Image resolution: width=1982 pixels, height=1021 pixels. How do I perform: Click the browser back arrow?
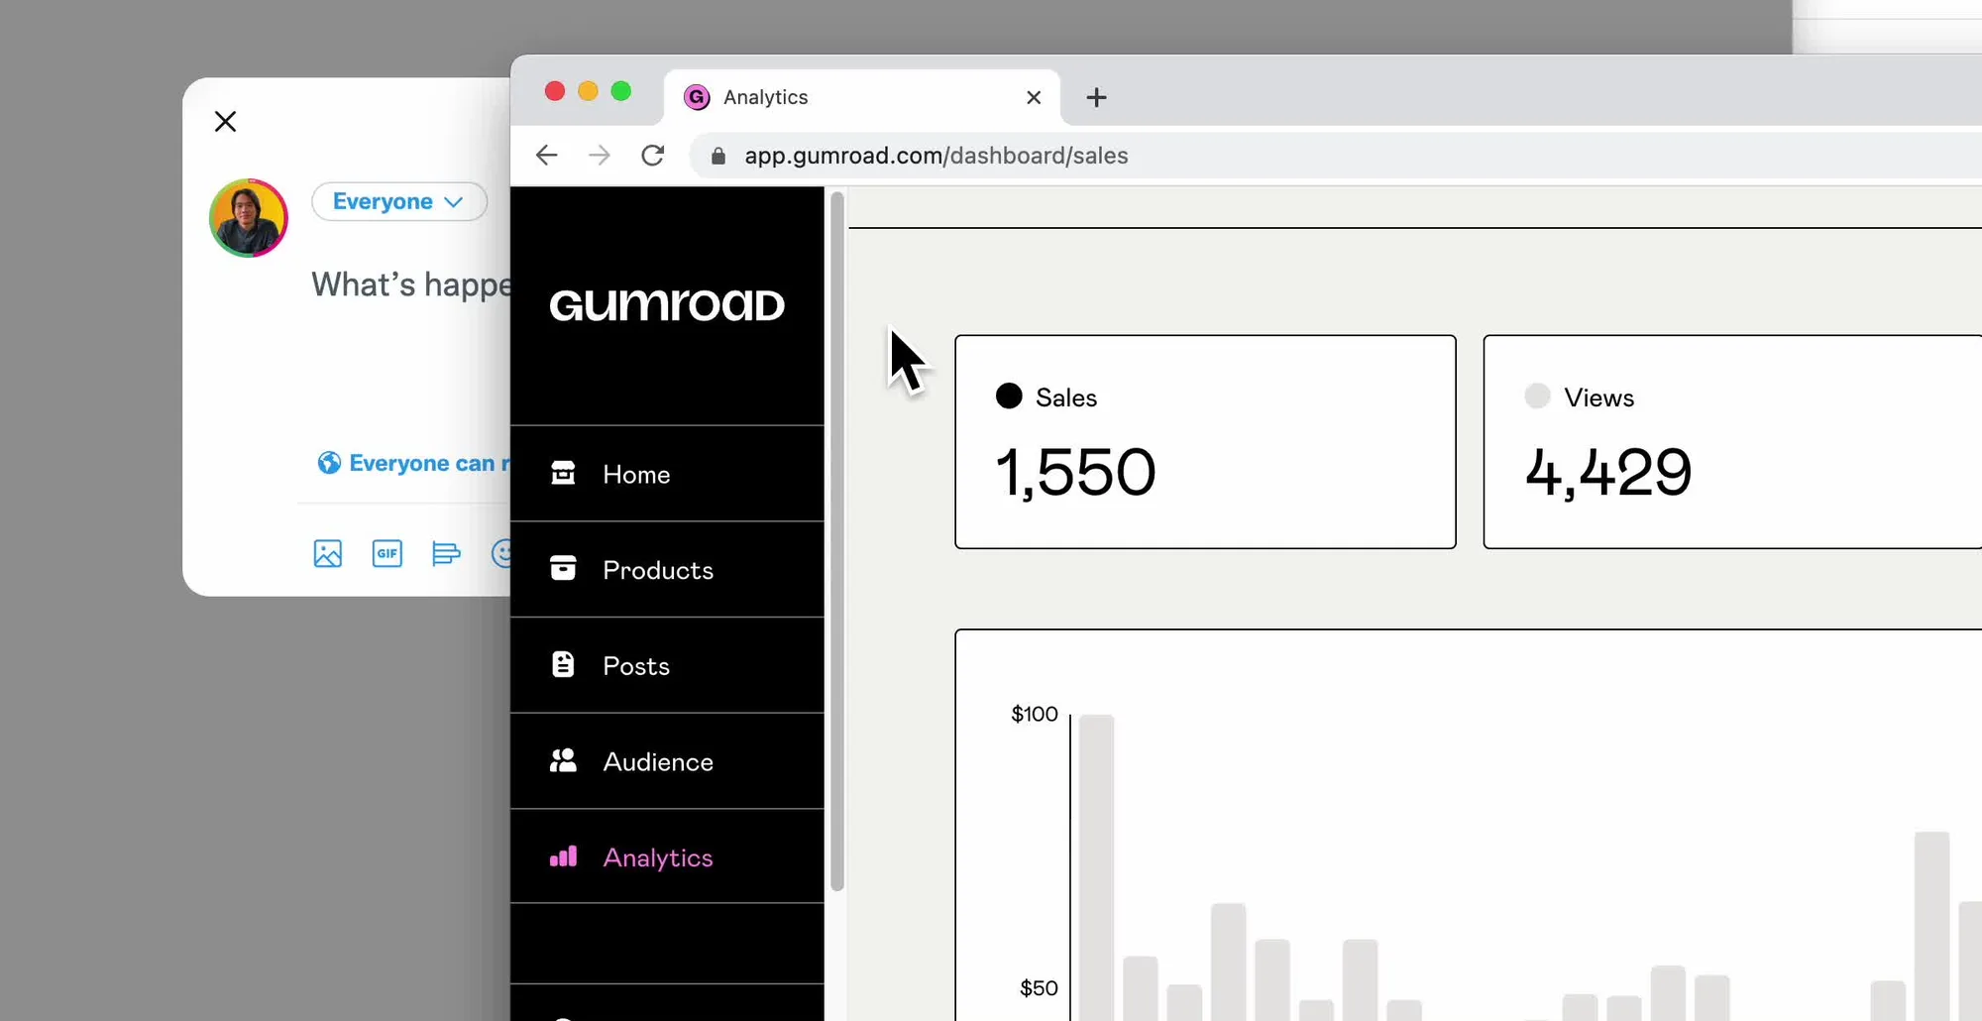click(x=547, y=155)
